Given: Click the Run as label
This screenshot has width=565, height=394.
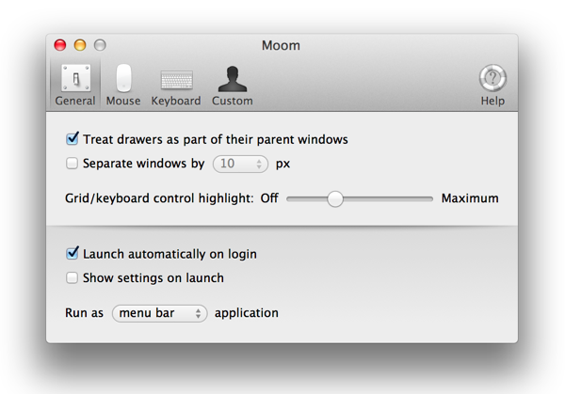Looking at the screenshot, I should pos(84,313).
